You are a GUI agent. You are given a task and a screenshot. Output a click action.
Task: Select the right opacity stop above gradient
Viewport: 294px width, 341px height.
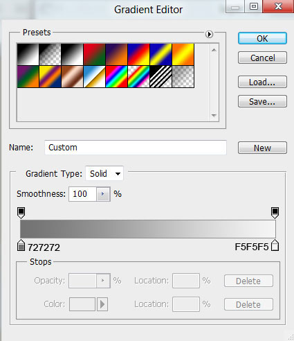(275, 213)
